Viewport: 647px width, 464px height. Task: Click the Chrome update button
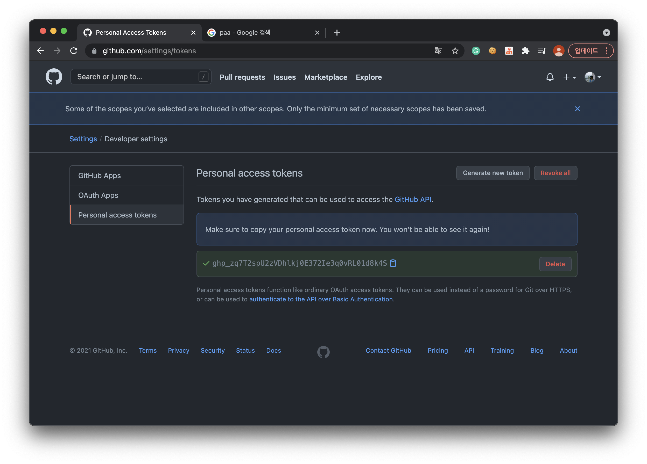[590, 51]
